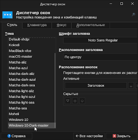Select the Moheli theme
The height and width of the screenshot is (140, 138).
pyautogui.click(x=32, y=114)
